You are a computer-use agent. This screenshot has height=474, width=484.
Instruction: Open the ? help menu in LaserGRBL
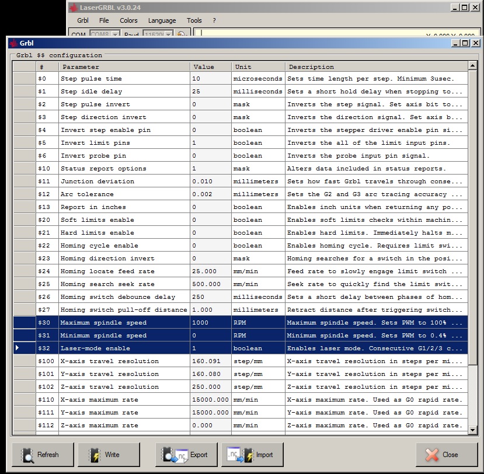[x=214, y=20]
